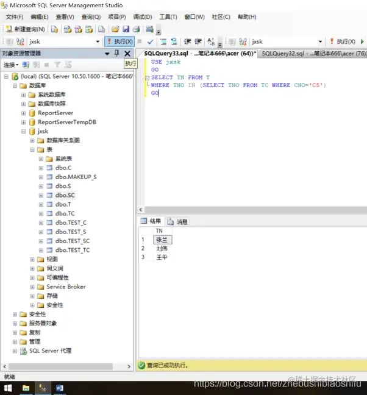Click the Database Engine Query icon
Image resolution: width=367 pixels, height=395 pixels.
point(54,29)
